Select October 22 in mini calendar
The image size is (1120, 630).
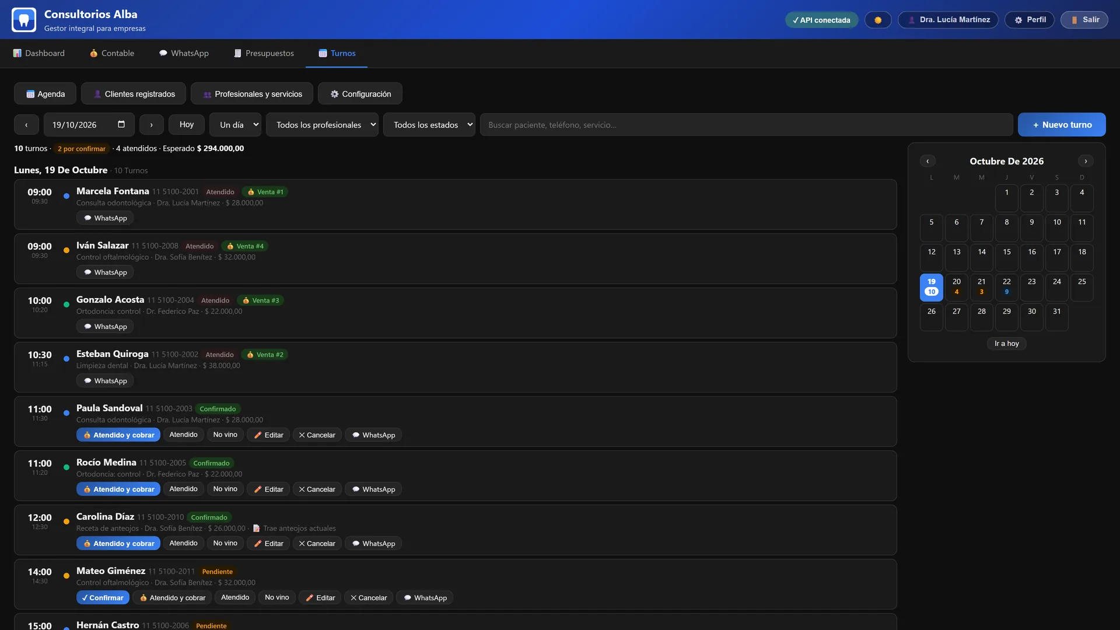click(x=1007, y=287)
